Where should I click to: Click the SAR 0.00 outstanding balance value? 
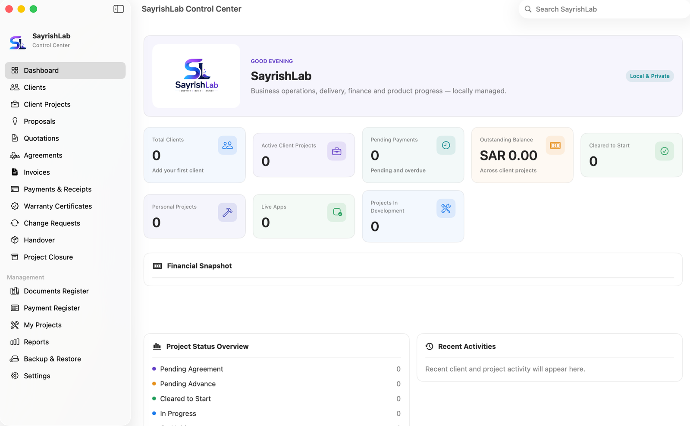pyautogui.click(x=508, y=155)
